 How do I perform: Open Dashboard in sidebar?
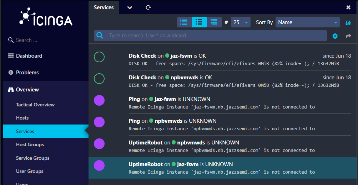pos(29,56)
